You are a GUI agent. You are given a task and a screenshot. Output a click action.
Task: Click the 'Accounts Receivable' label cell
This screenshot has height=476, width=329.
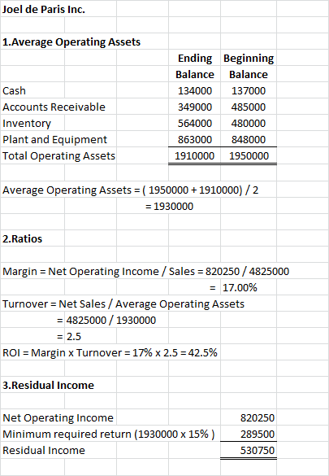(54, 107)
